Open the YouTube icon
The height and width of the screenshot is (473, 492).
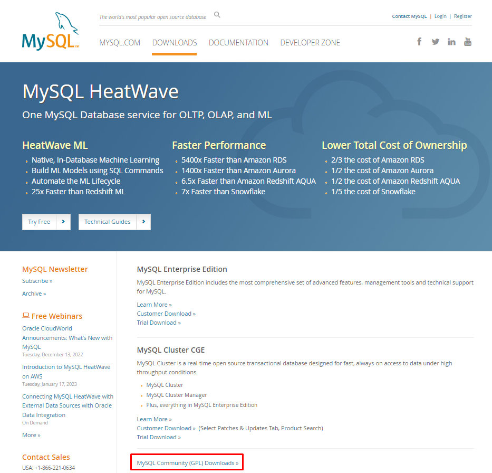[468, 42]
